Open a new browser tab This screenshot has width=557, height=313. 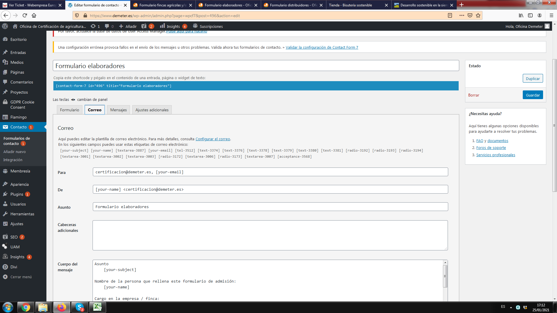(x=462, y=5)
